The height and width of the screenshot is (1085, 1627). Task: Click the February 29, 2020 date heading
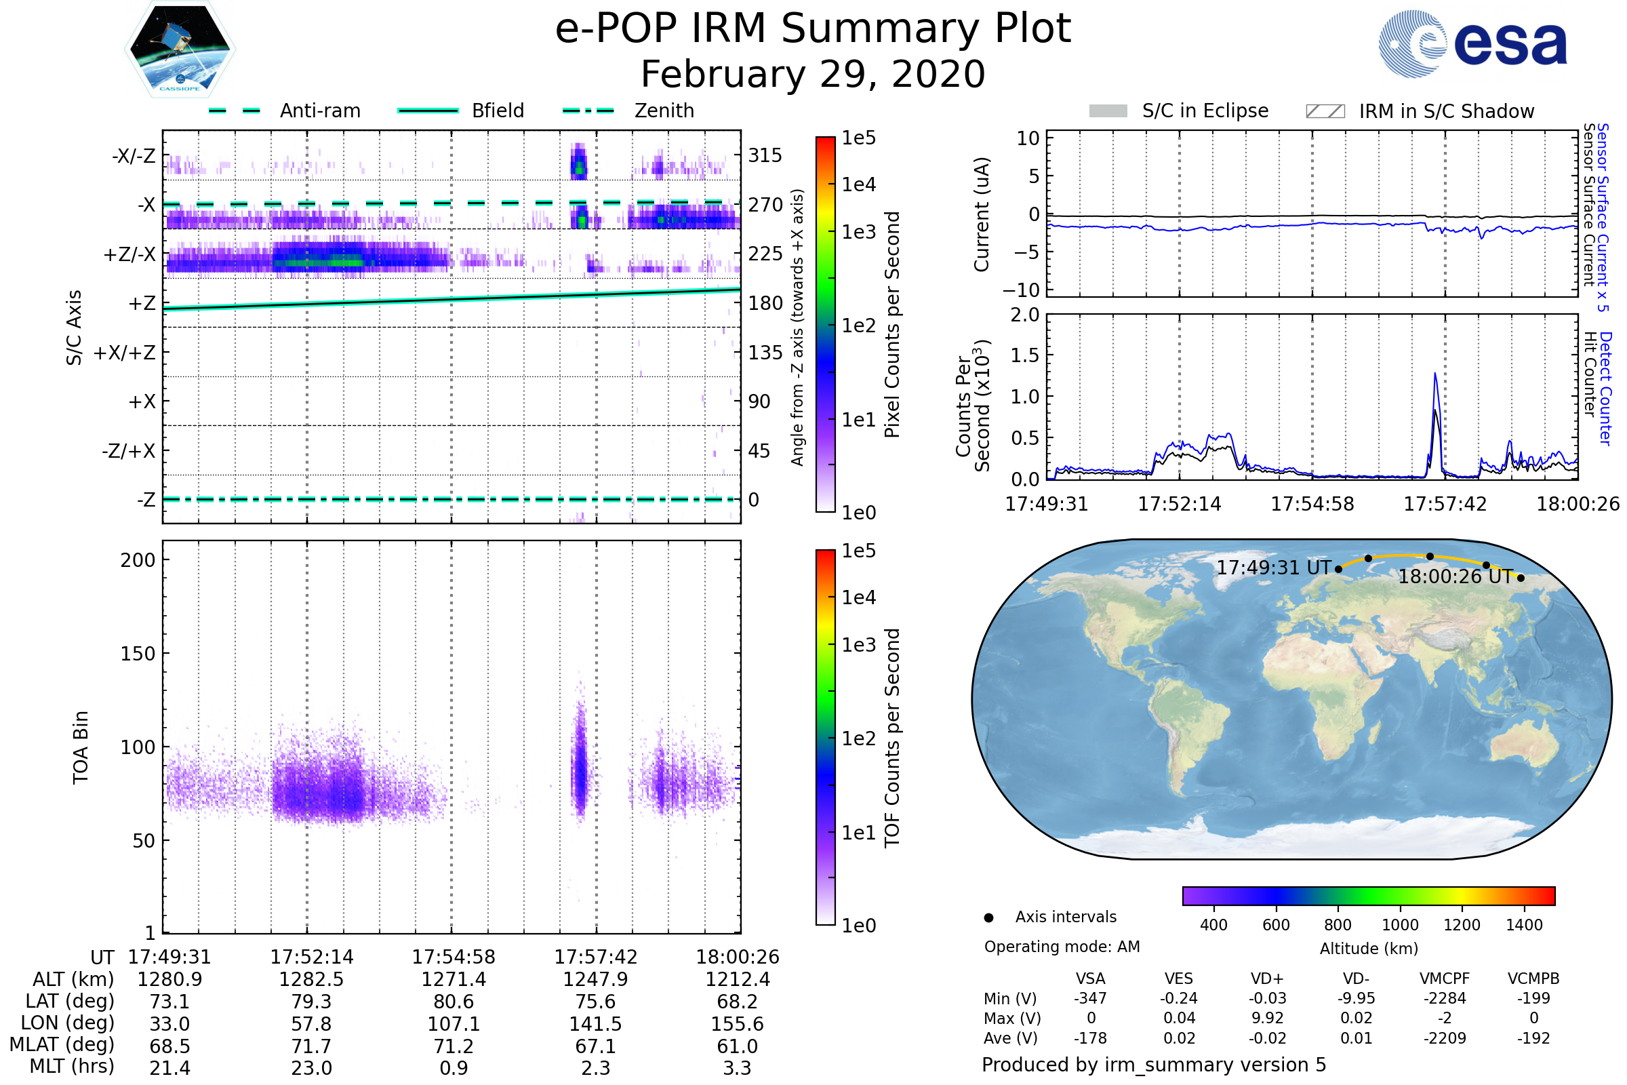pyautogui.click(x=813, y=75)
